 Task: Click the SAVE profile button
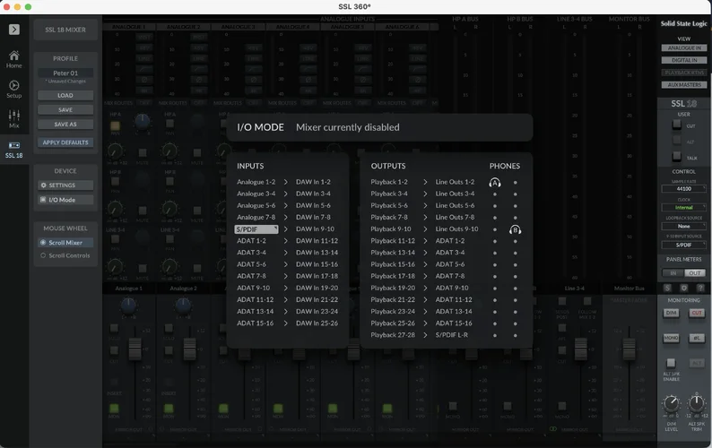(x=65, y=110)
